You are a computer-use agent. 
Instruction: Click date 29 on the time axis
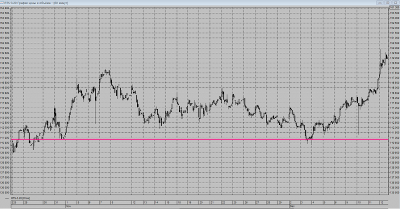[280, 203]
